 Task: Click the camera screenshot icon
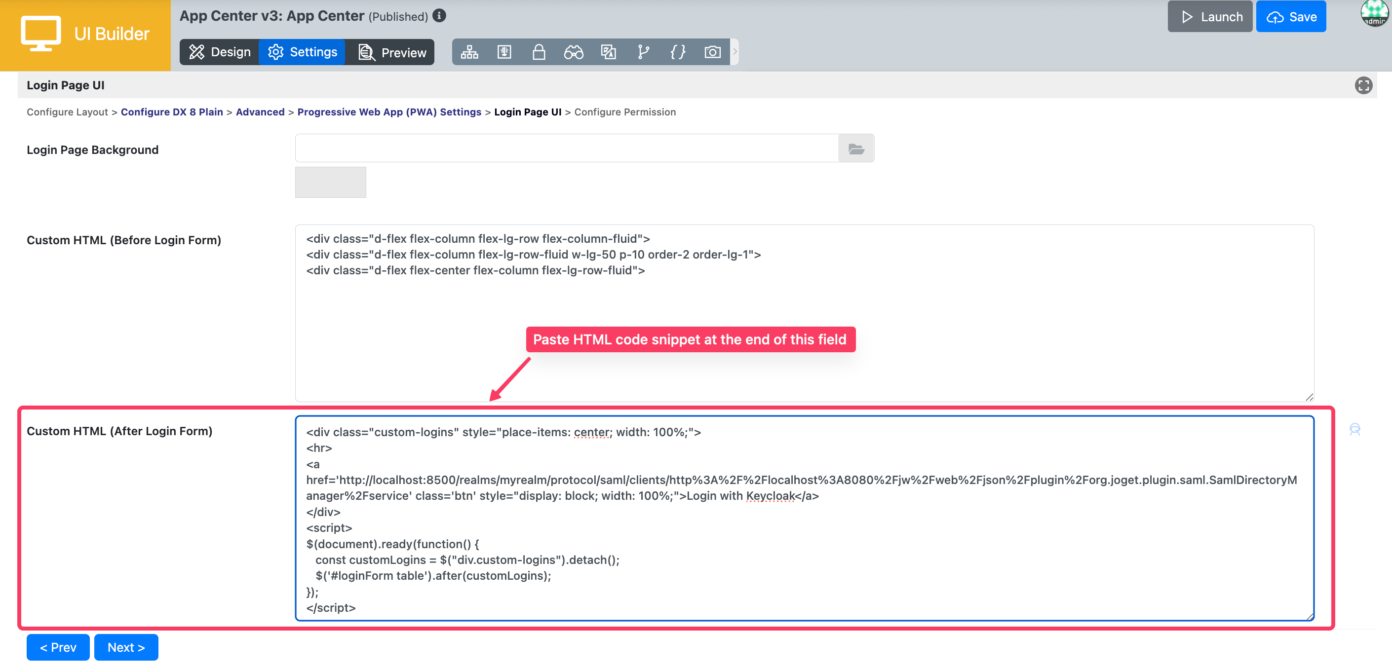click(x=712, y=52)
